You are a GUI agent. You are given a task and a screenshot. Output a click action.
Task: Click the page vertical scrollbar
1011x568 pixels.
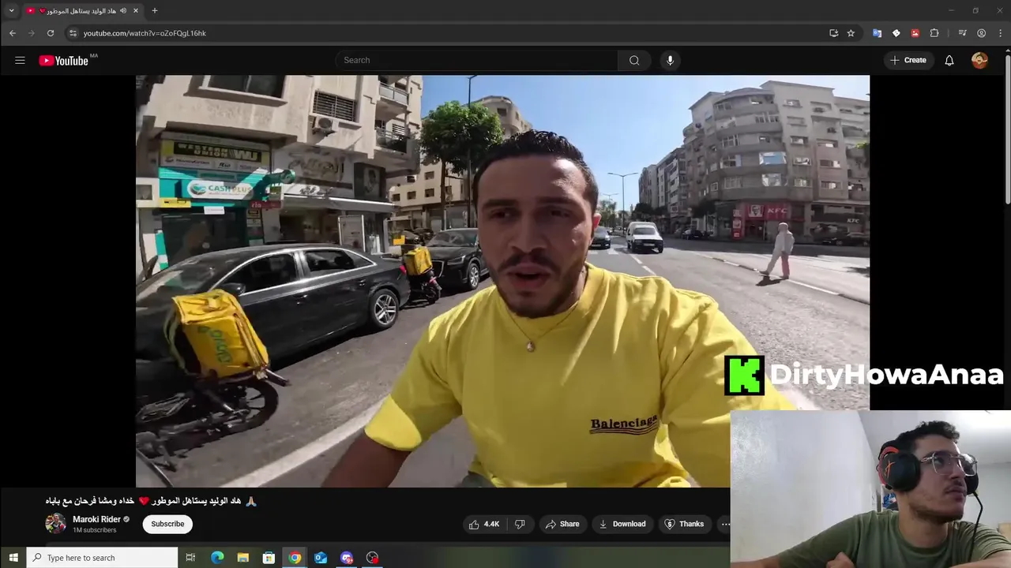(1007, 130)
